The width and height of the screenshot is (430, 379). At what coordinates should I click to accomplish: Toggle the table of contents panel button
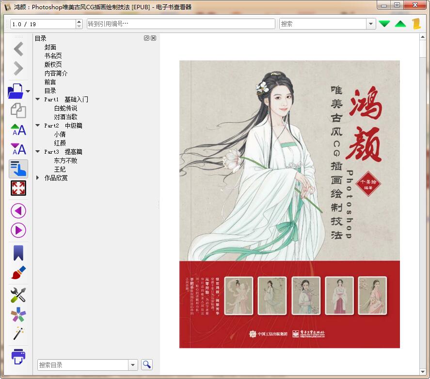click(x=18, y=169)
